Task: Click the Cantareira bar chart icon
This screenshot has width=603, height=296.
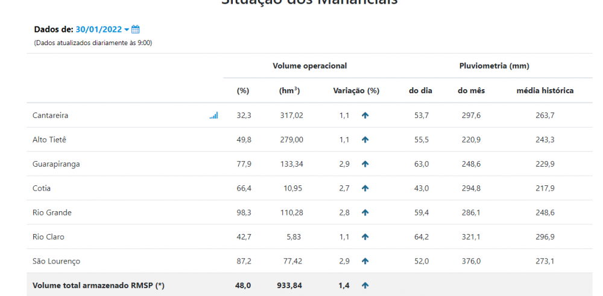Action: (214, 115)
